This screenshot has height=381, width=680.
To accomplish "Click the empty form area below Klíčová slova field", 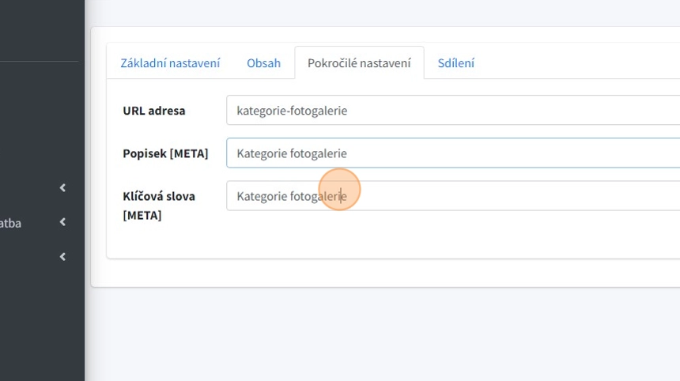I will tap(395, 237).
